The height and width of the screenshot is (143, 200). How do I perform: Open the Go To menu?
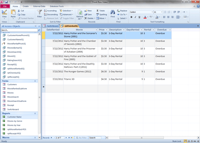click(122, 15)
